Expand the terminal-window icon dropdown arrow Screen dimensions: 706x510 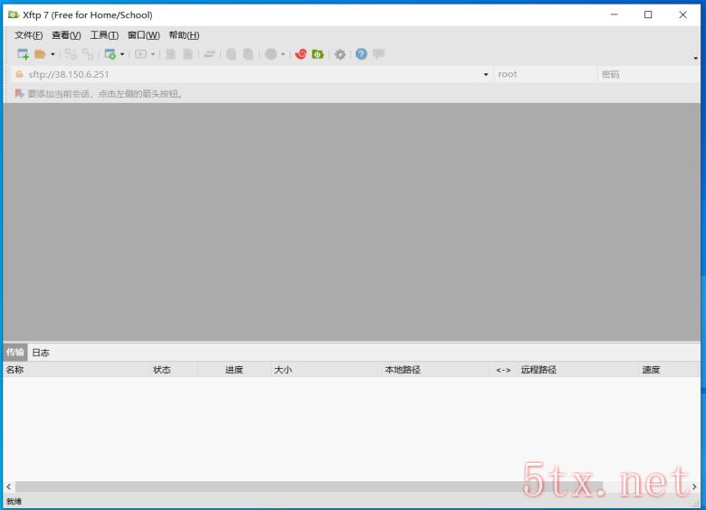tap(153, 54)
